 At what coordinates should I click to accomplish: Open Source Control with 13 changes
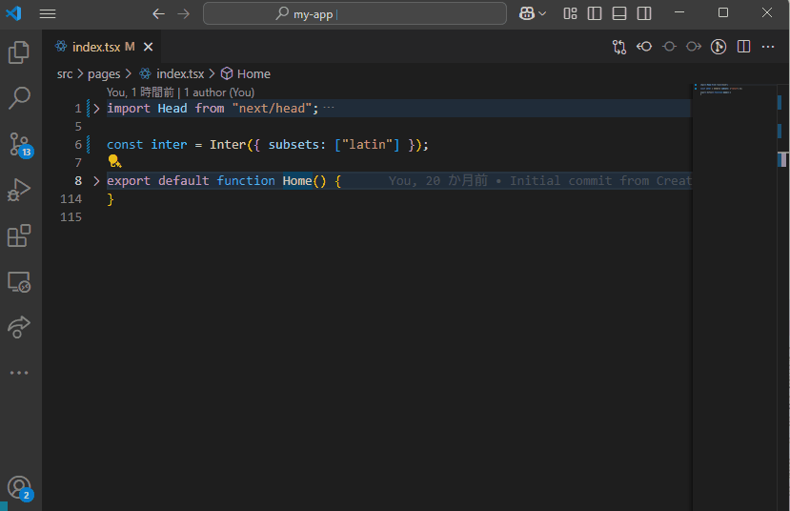click(x=21, y=145)
